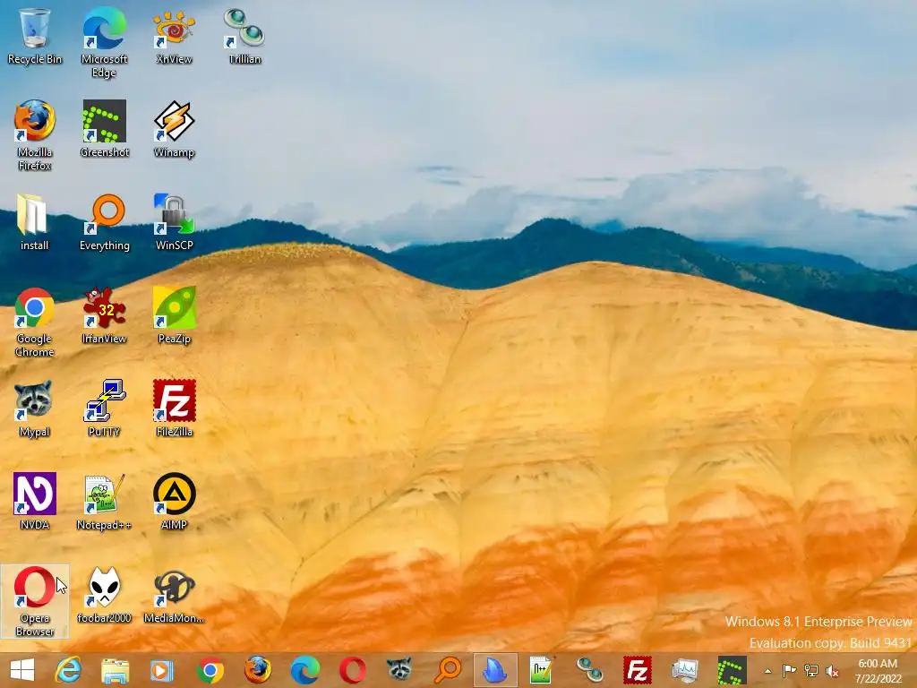Switch to the highlighted blue fin taskbar app
The width and height of the screenshot is (917, 688).
pos(494,670)
